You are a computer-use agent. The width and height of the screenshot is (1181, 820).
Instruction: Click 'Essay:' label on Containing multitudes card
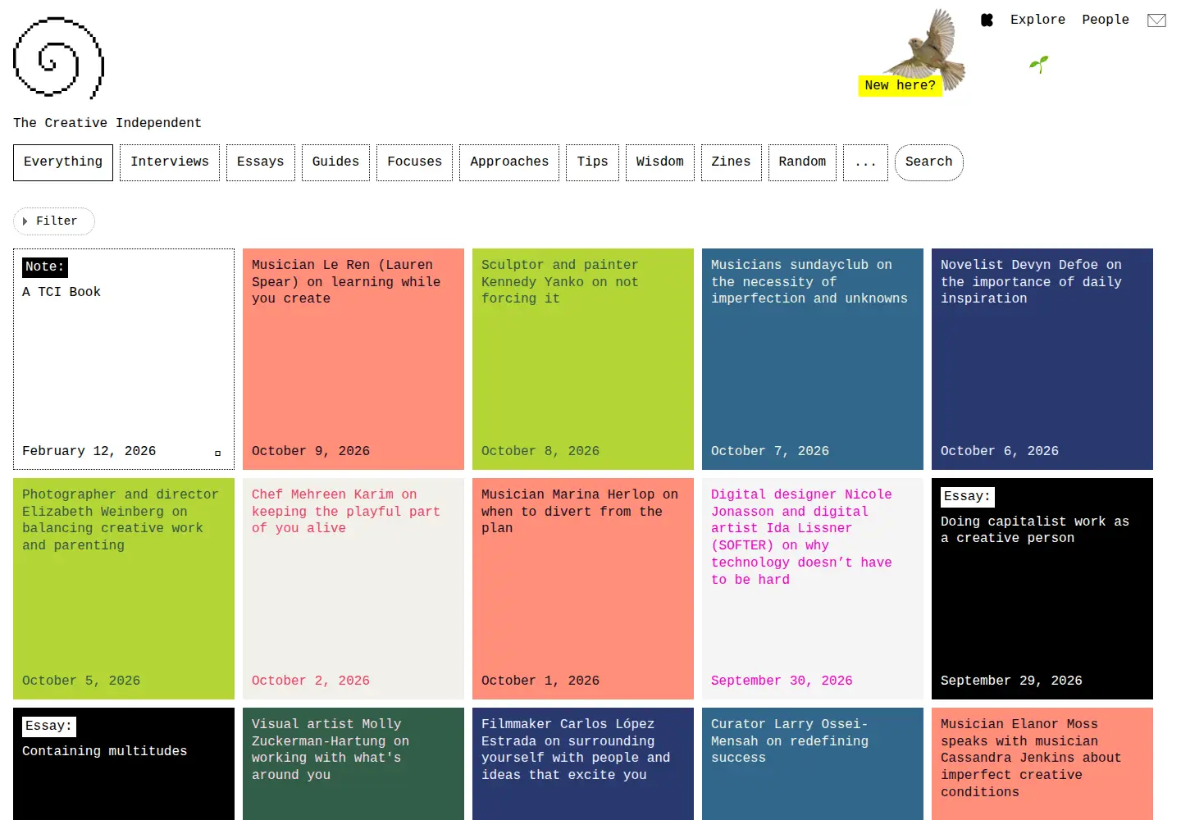pos(49,727)
